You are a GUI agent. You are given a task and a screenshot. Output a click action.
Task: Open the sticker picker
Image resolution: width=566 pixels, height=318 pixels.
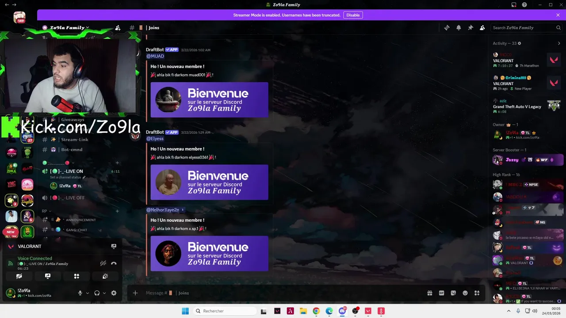pos(453,293)
